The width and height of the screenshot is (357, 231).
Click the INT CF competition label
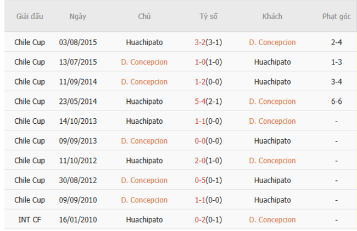click(x=30, y=220)
